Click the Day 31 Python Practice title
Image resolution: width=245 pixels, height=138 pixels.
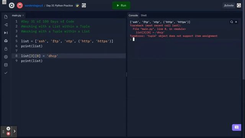point(60,5)
